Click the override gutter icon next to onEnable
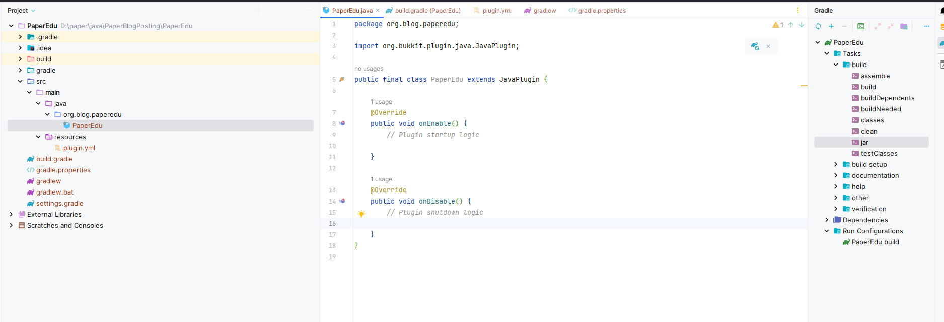 [342, 123]
